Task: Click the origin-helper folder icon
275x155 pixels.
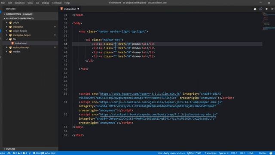Action: [x=10, y=31]
